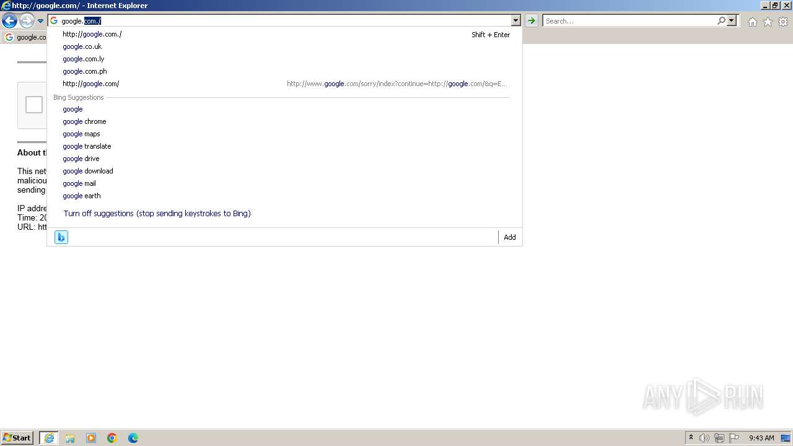
Task: Open the Home icon
Action: (752, 22)
